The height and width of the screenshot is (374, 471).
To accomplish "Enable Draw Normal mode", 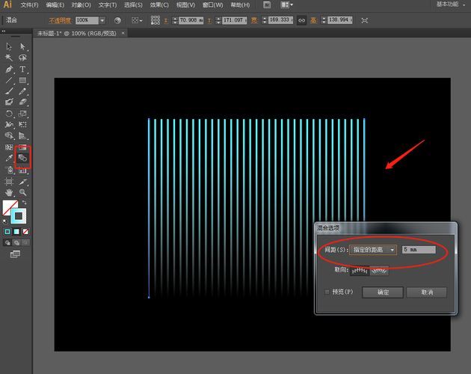I will (7, 242).
